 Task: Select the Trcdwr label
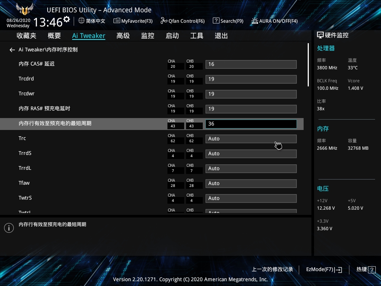pos(26,93)
